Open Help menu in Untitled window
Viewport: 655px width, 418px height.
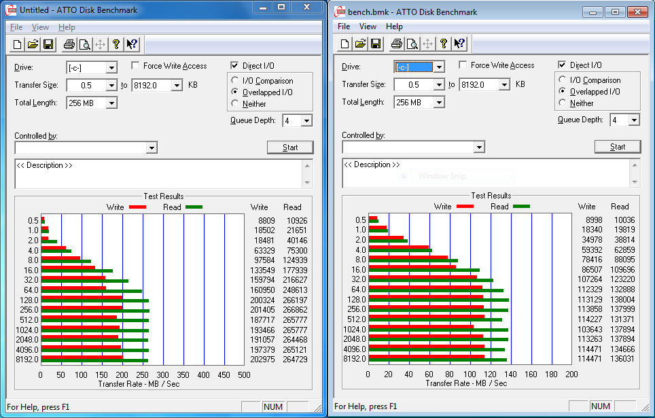67,27
